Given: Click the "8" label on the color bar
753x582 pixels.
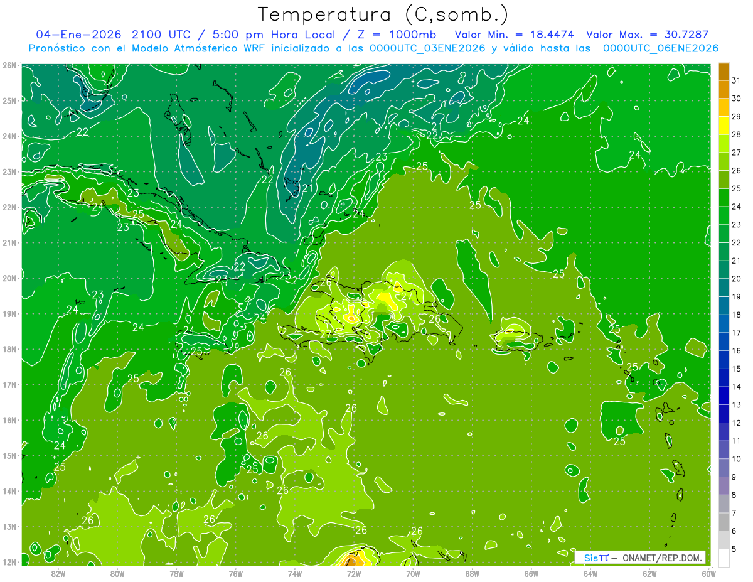Looking at the screenshot, I should (734, 495).
